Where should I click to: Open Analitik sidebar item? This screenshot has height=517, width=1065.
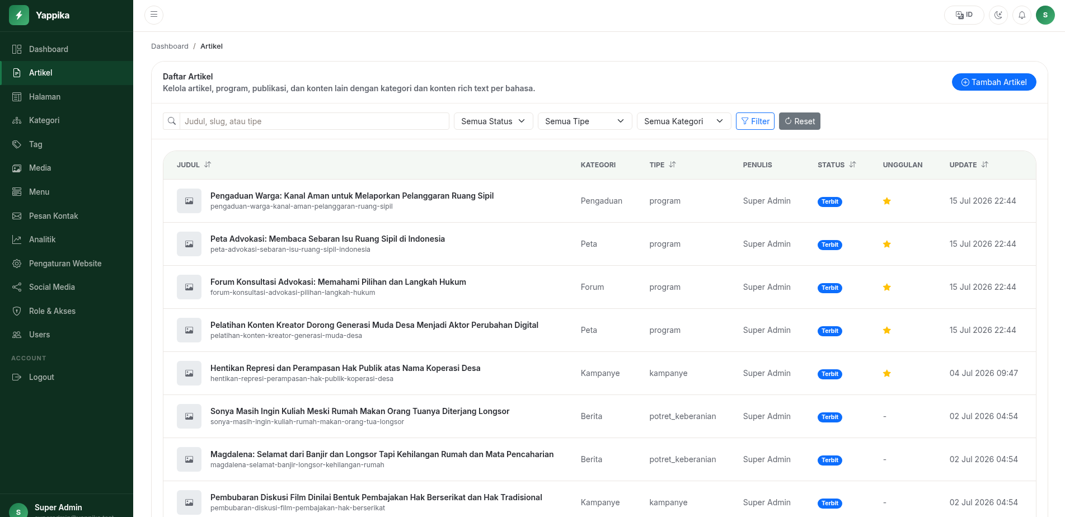(x=67, y=239)
